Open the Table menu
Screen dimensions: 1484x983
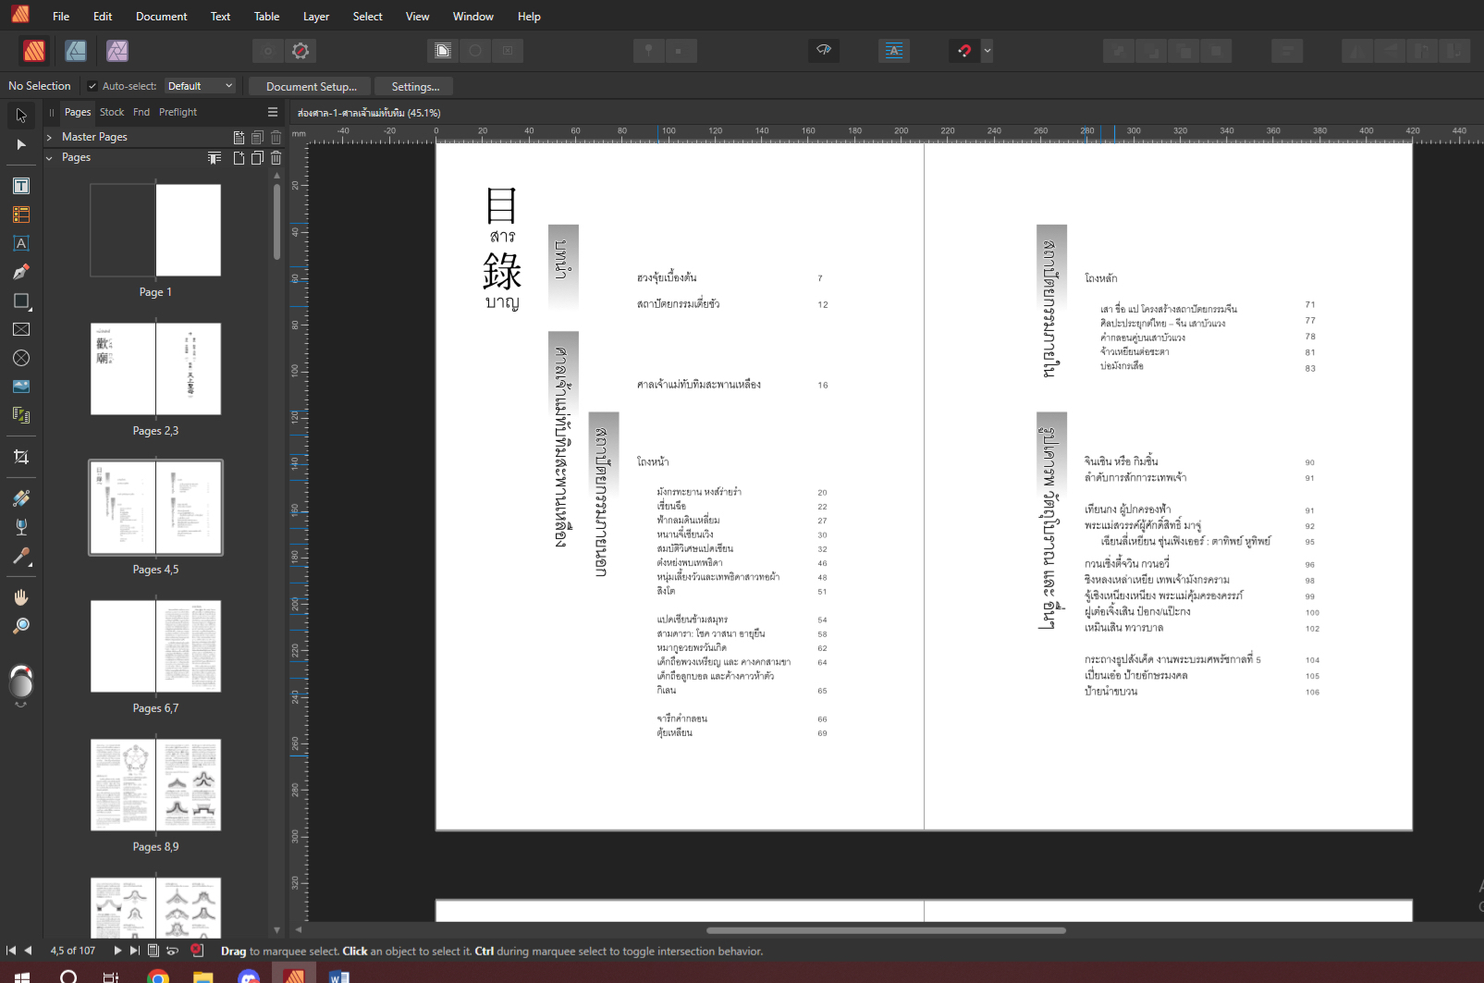point(266,17)
